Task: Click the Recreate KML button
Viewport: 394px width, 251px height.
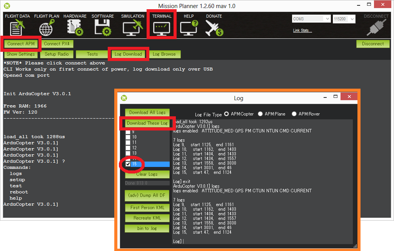Action: click(x=147, y=218)
